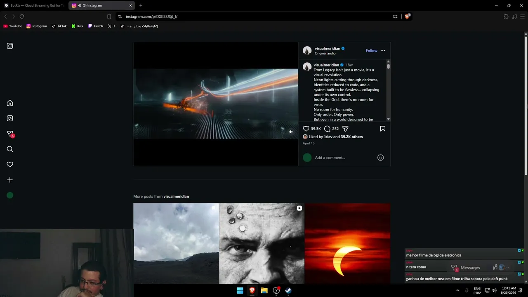Open the floating Messages pill
Screen dimensions: 528x297
pos(481,268)
